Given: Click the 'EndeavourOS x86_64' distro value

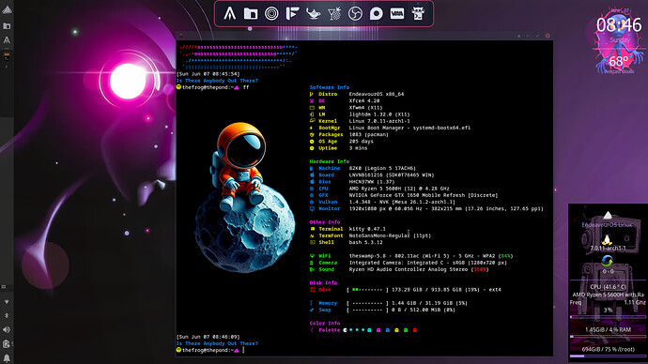Looking at the screenshot, I should 377,94.
